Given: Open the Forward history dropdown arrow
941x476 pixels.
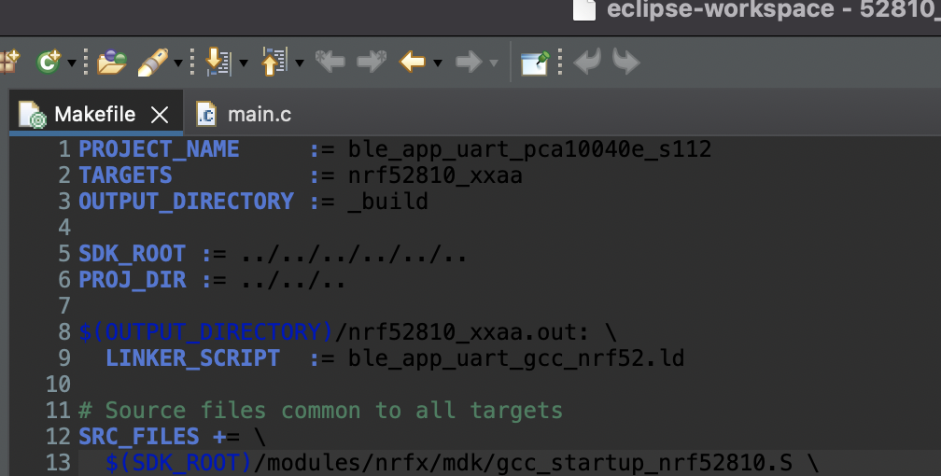Looking at the screenshot, I should pyautogui.click(x=494, y=63).
